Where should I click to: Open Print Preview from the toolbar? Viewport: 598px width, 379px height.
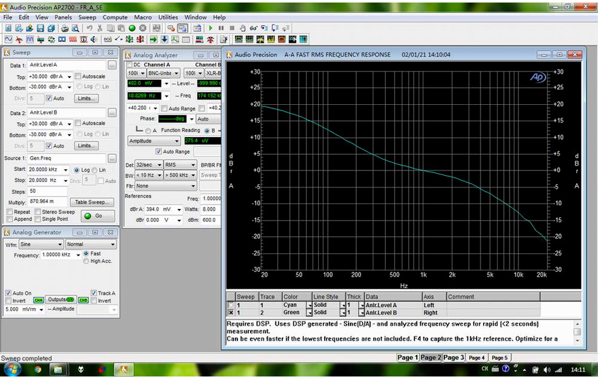[x=76, y=28]
